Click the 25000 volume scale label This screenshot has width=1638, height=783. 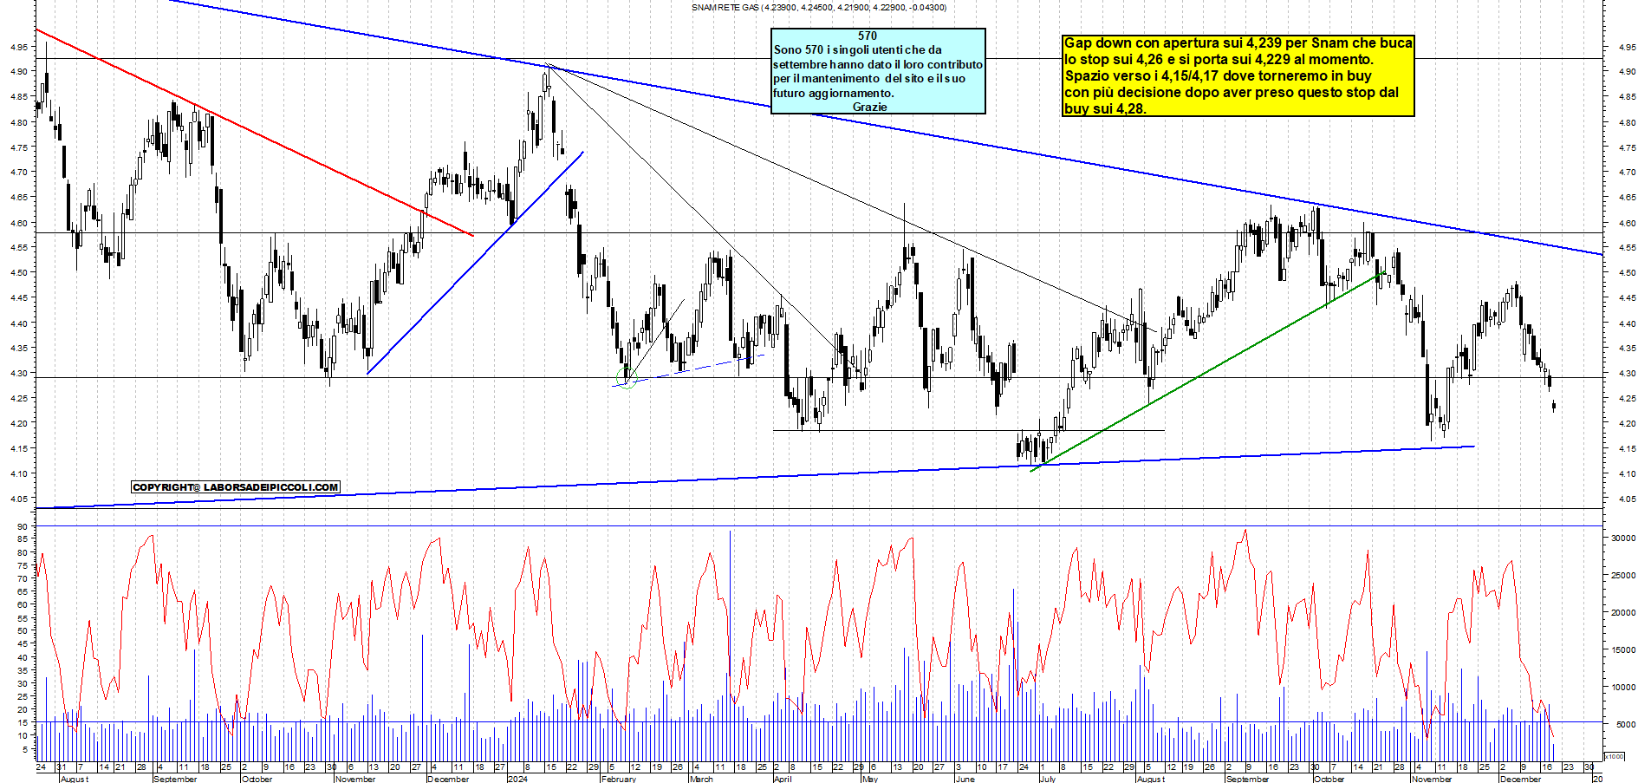pyautogui.click(x=1623, y=575)
